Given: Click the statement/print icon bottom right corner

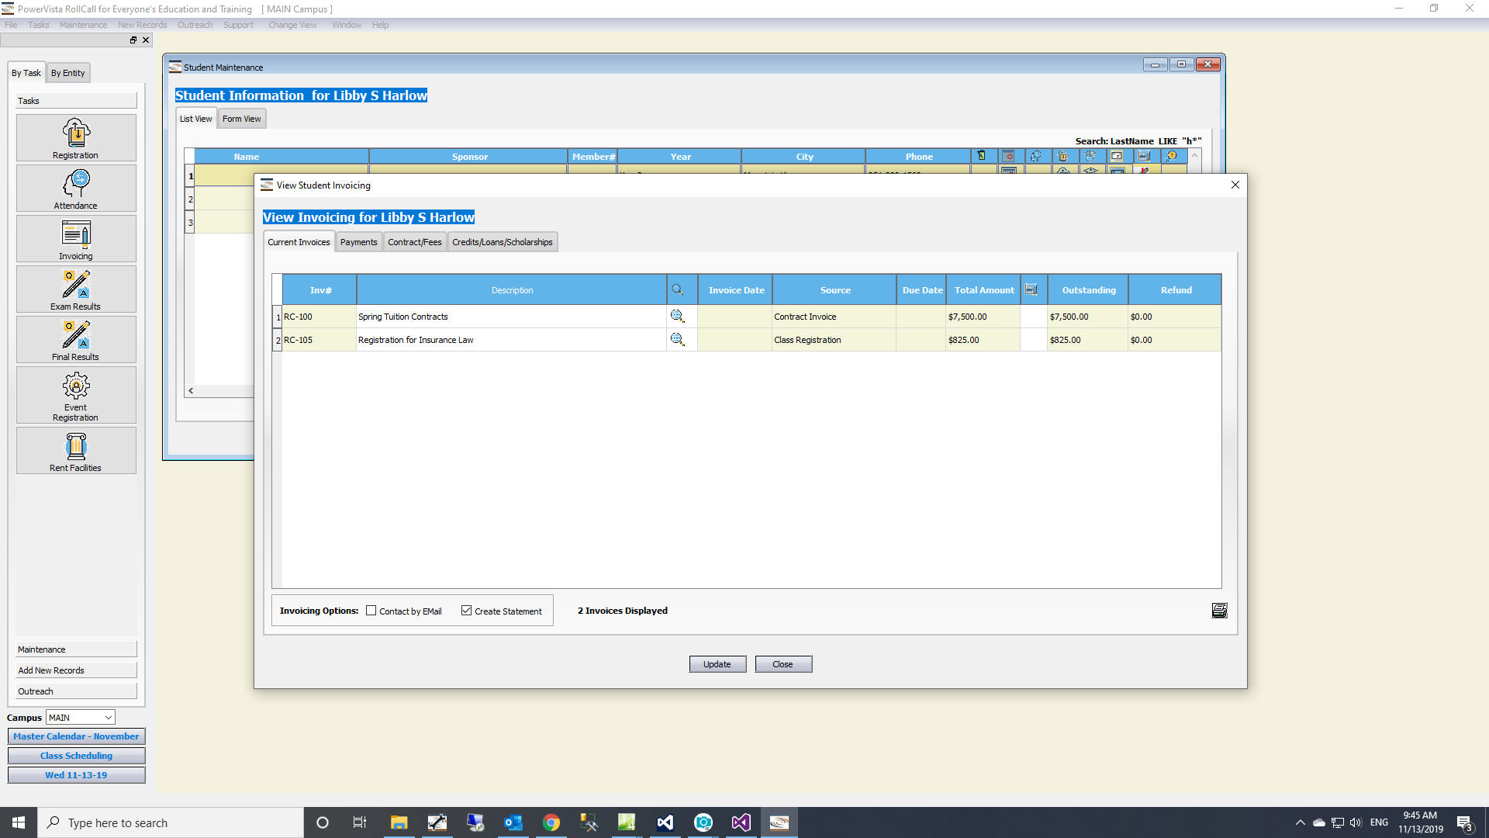Looking at the screenshot, I should click(1218, 610).
